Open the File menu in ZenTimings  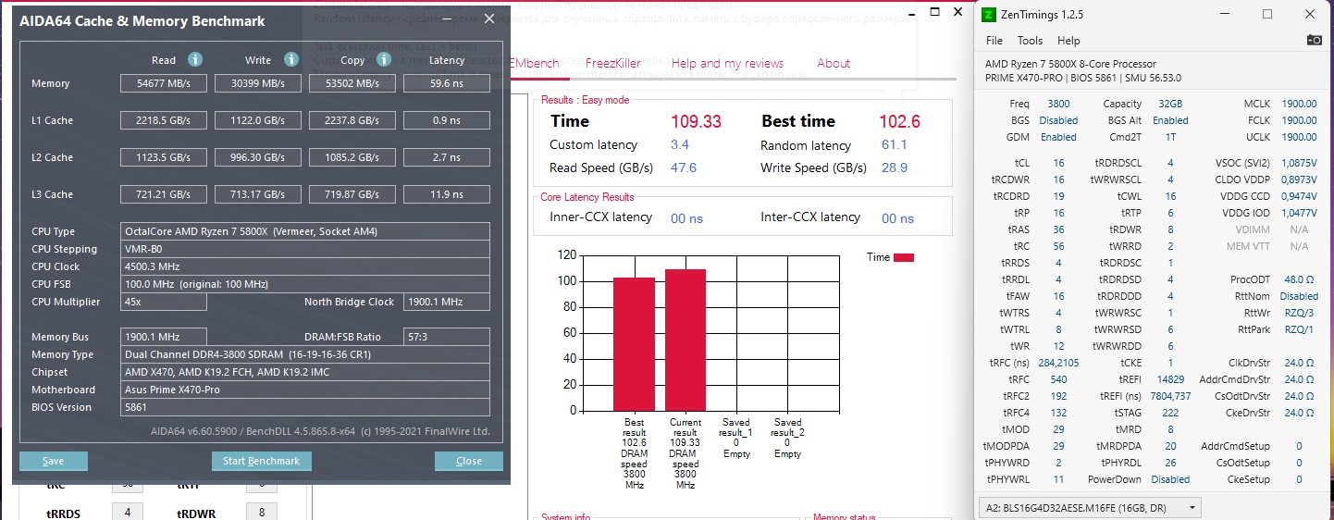click(x=994, y=41)
